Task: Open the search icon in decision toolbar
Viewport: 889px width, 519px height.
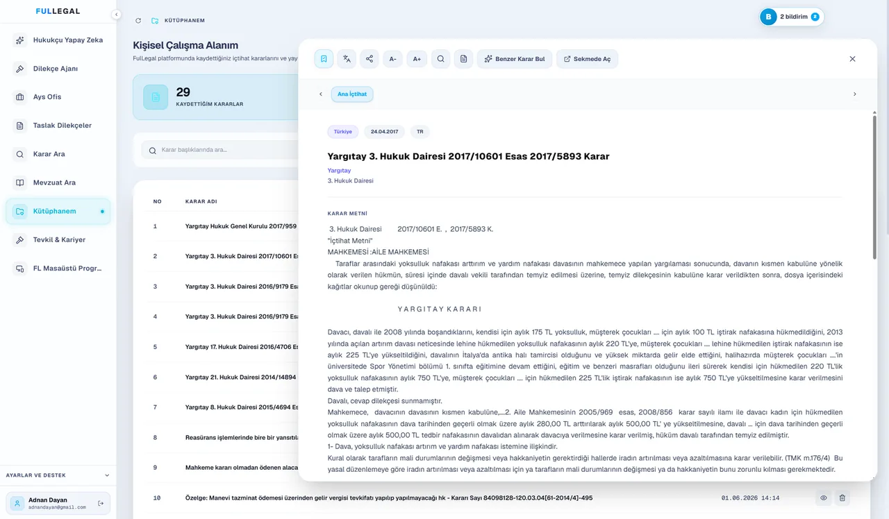Action: (440, 59)
